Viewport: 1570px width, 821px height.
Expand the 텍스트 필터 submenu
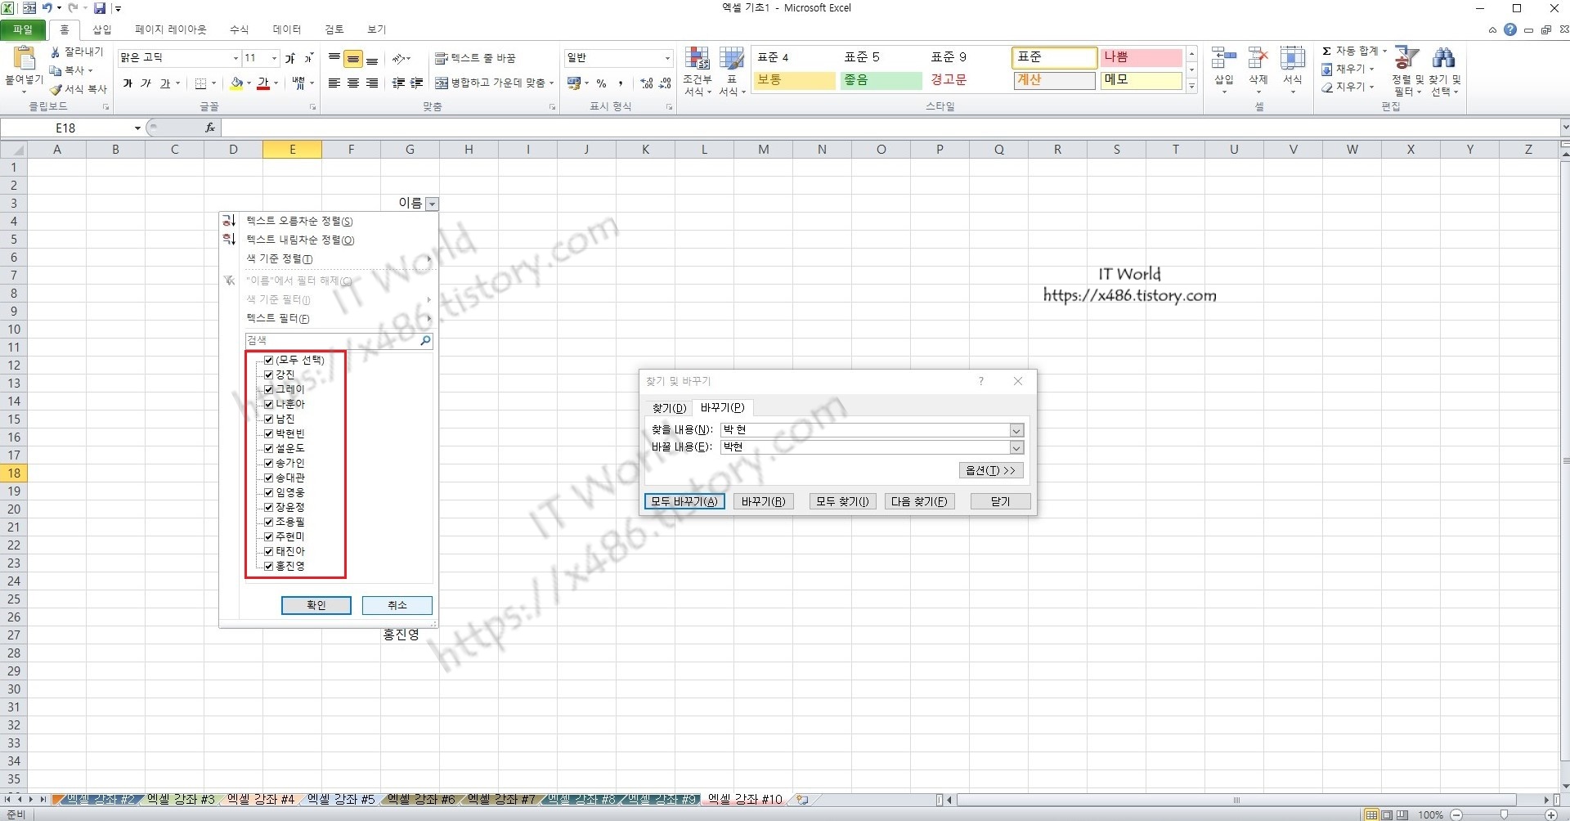coord(338,319)
